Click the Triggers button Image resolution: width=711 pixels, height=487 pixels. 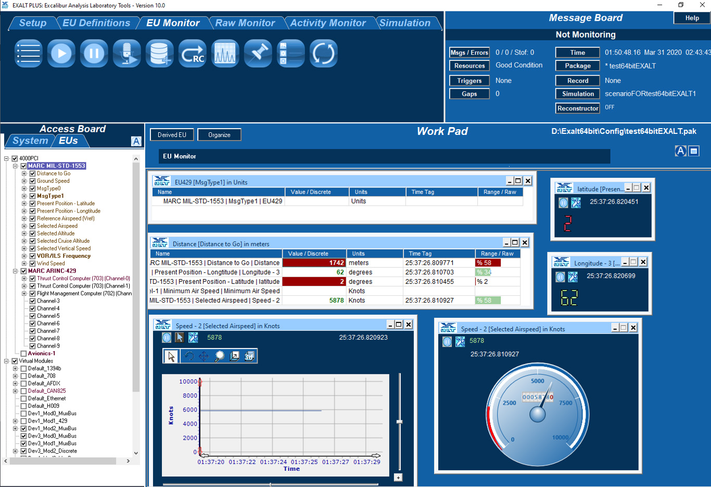(x=469, y=81)
